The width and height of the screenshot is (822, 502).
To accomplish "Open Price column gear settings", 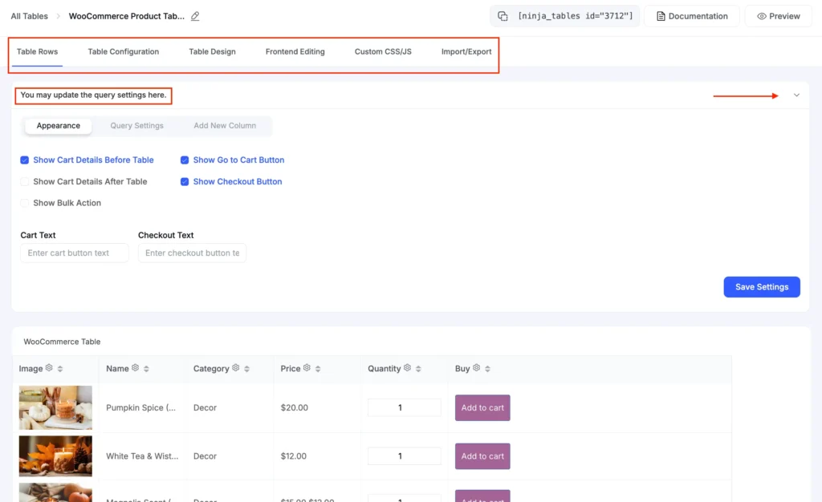I will click(x=307, y=368).
